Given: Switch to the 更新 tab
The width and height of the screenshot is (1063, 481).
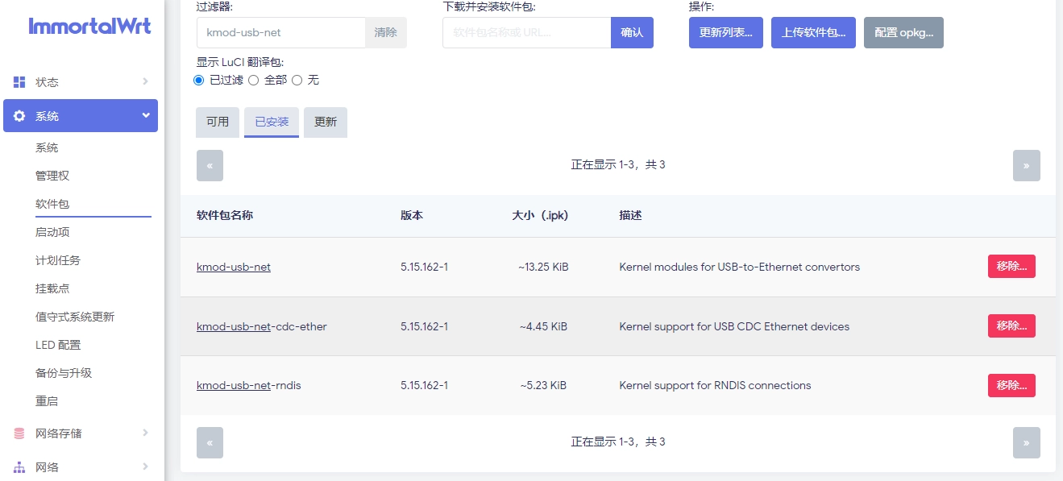Looking at the screenshot, I should (x=326, y=122).
